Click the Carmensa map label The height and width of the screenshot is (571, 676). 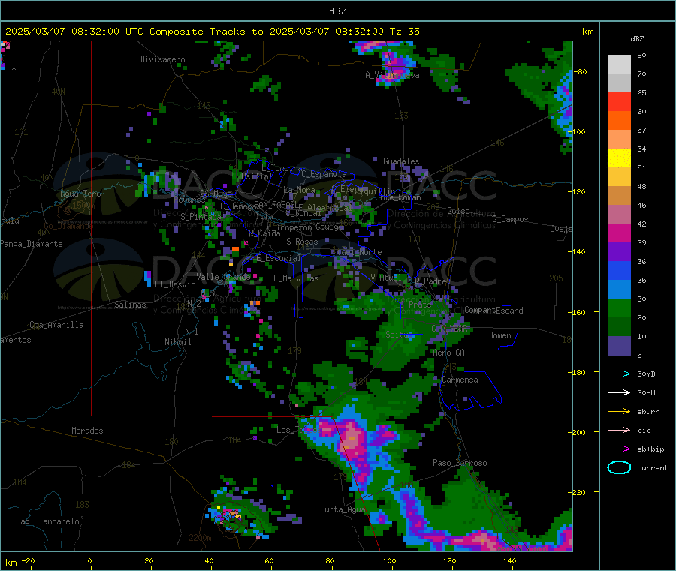coord(460,380)
